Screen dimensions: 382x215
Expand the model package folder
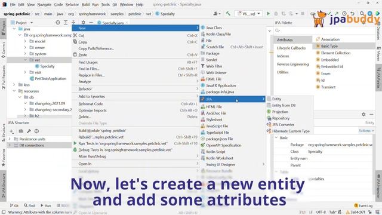(x=25, y=41)
